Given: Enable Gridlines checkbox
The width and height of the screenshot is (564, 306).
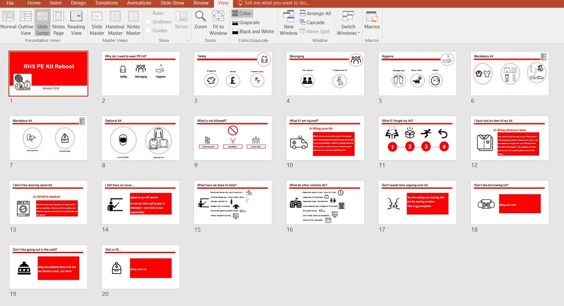Looking at the screenshot, I should pyautogui.click(x=158, y=22).
